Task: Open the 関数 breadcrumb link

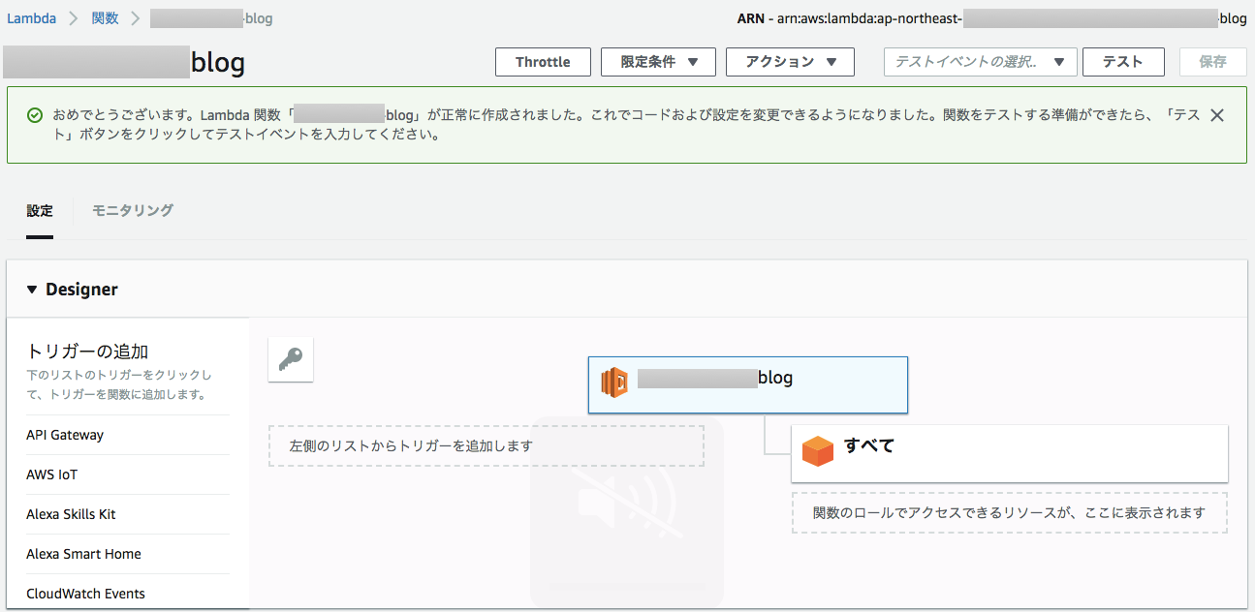Action: point(107,18)
